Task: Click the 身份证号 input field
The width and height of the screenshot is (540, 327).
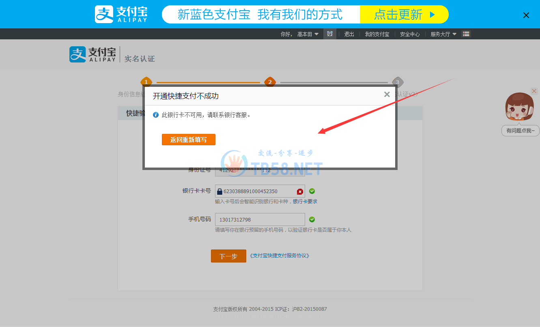Action: (x=260, y=172)
